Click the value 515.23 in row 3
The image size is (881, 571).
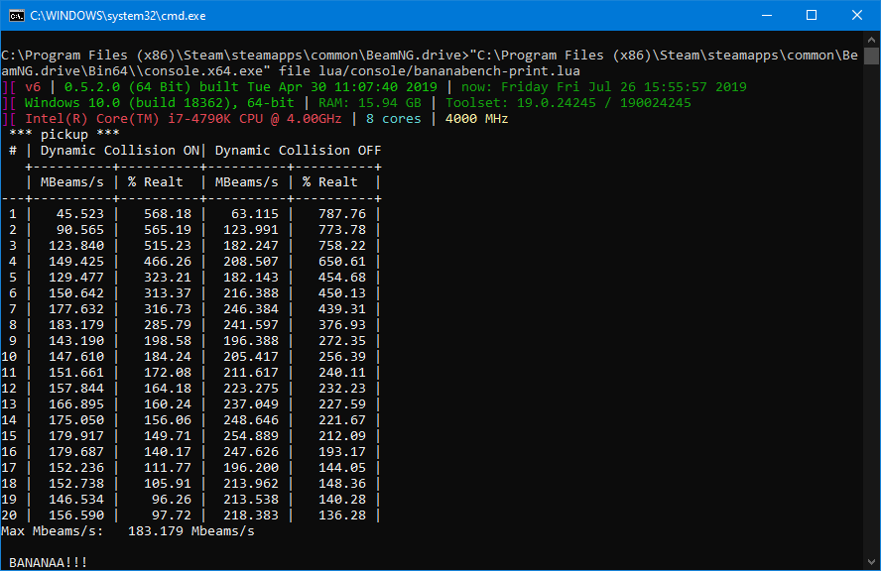[x=168, y=246]
